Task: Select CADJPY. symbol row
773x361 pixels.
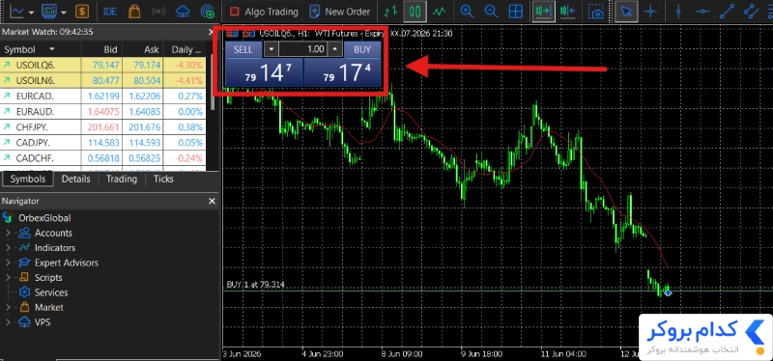Action: point(102,143)
